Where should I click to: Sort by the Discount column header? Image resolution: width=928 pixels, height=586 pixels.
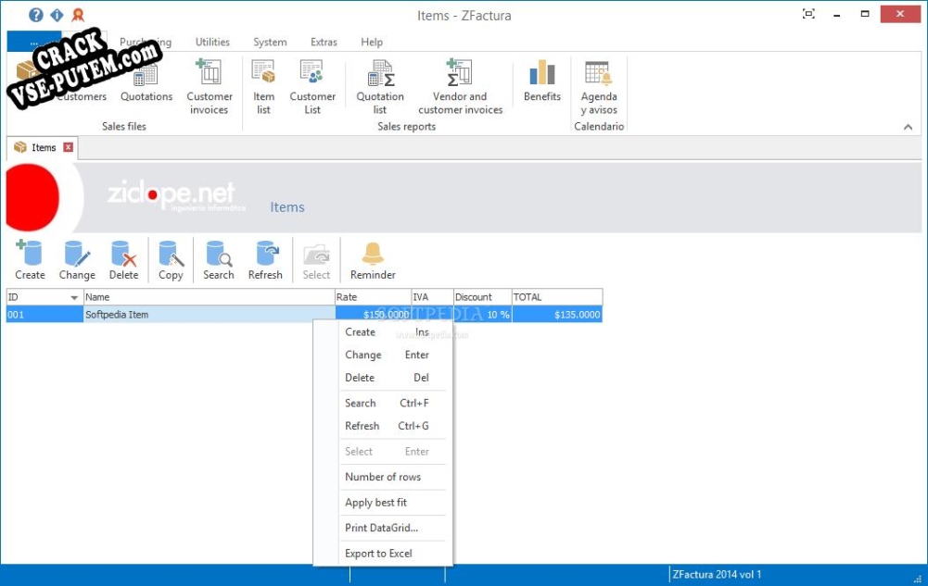pyautogui.click(x=482, y=297)
